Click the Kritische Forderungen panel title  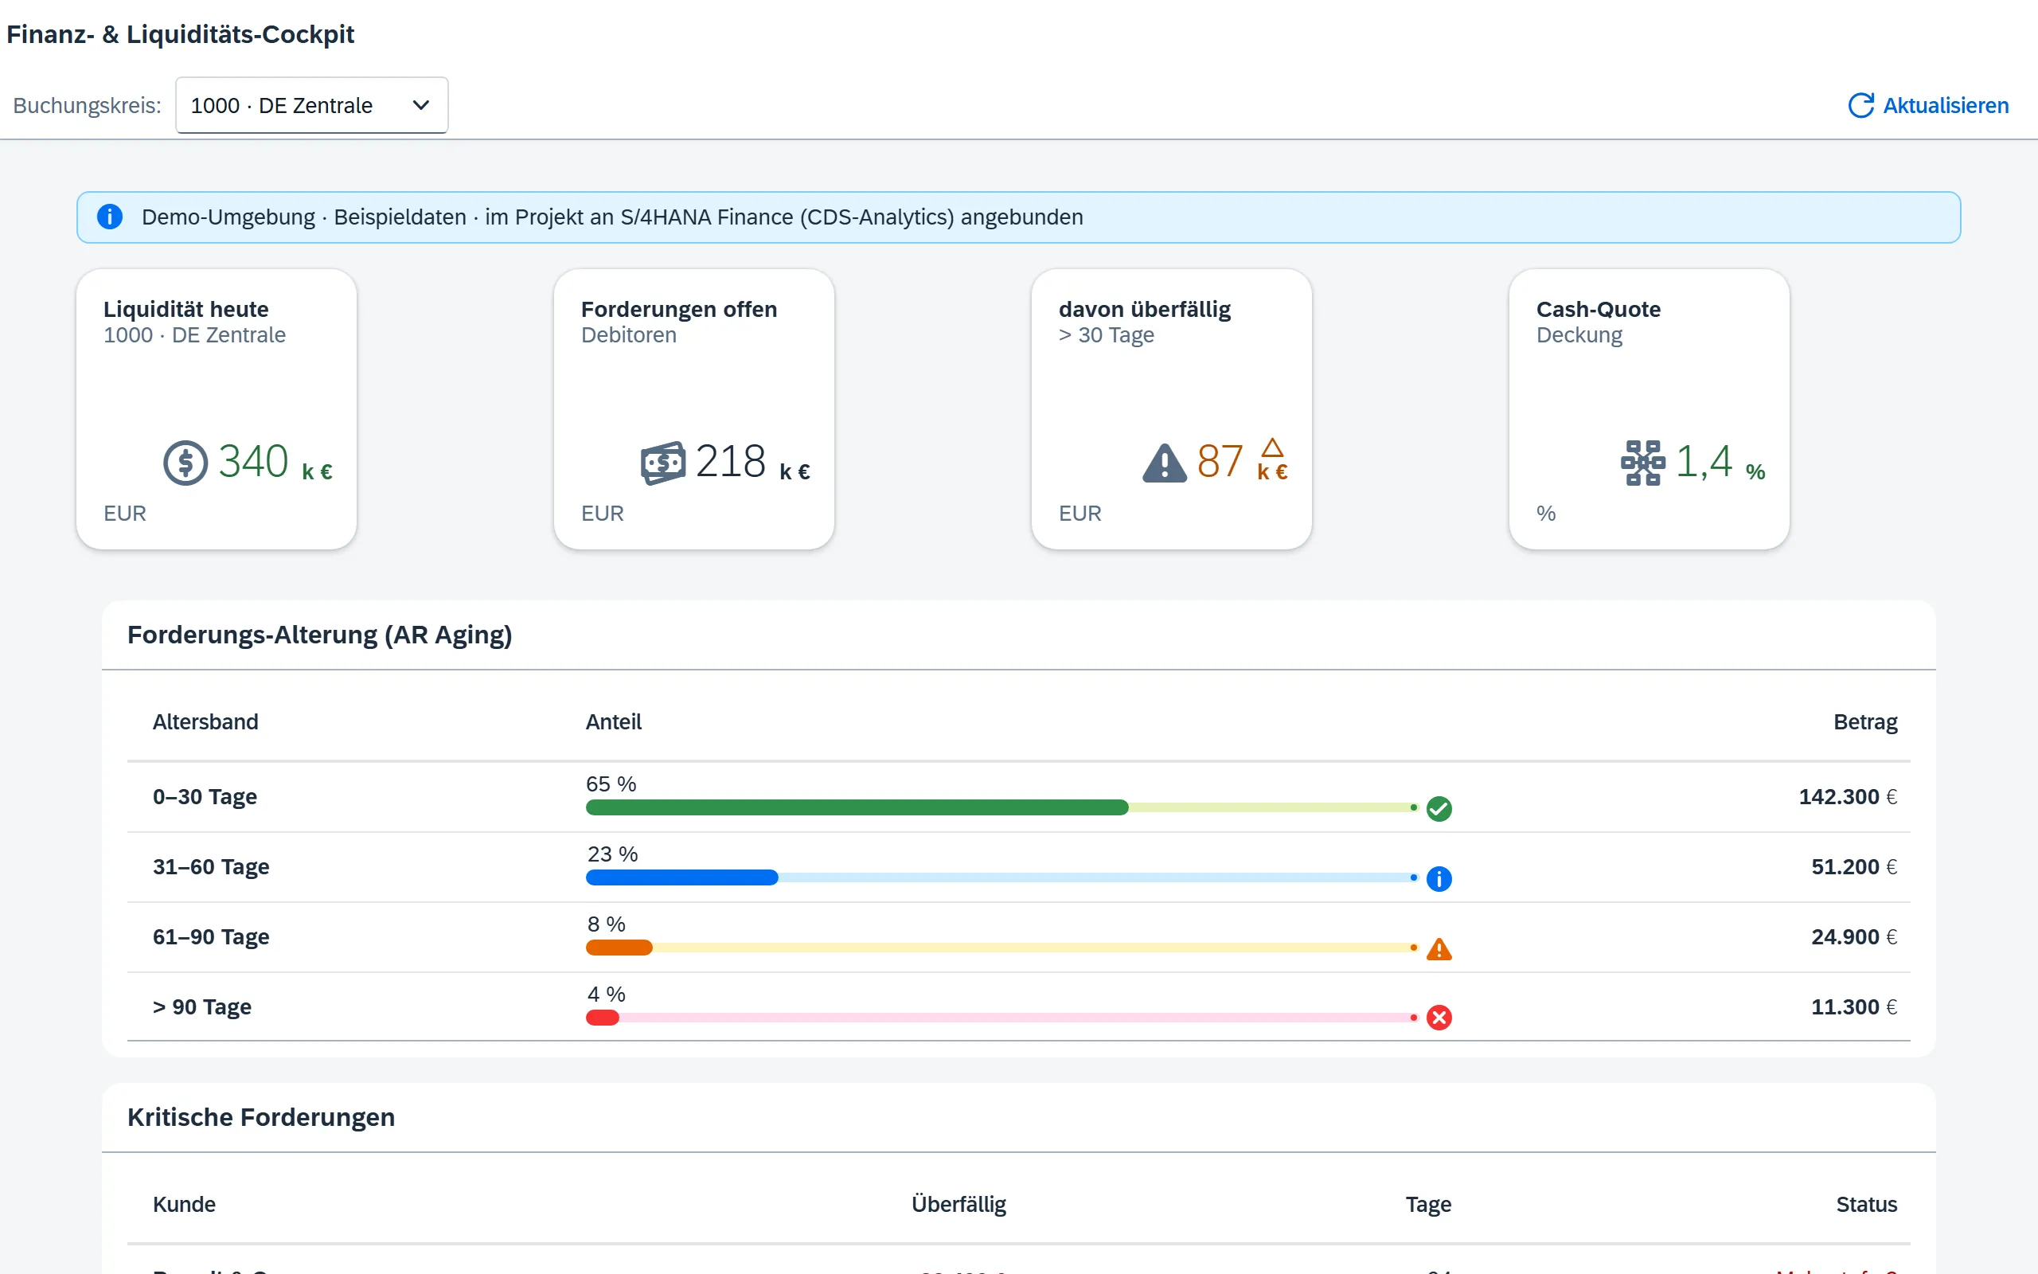click(261, 1116)
